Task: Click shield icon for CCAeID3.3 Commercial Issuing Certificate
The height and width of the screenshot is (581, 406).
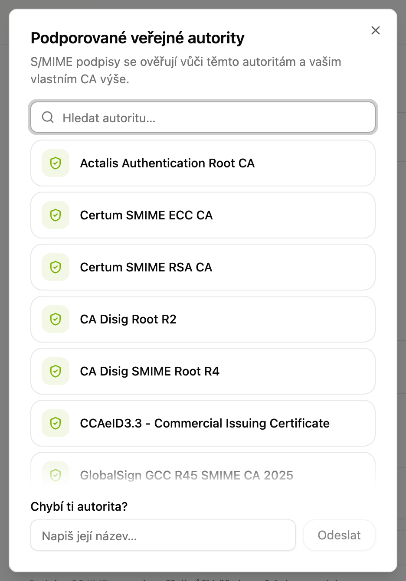Action: [56, 423]
